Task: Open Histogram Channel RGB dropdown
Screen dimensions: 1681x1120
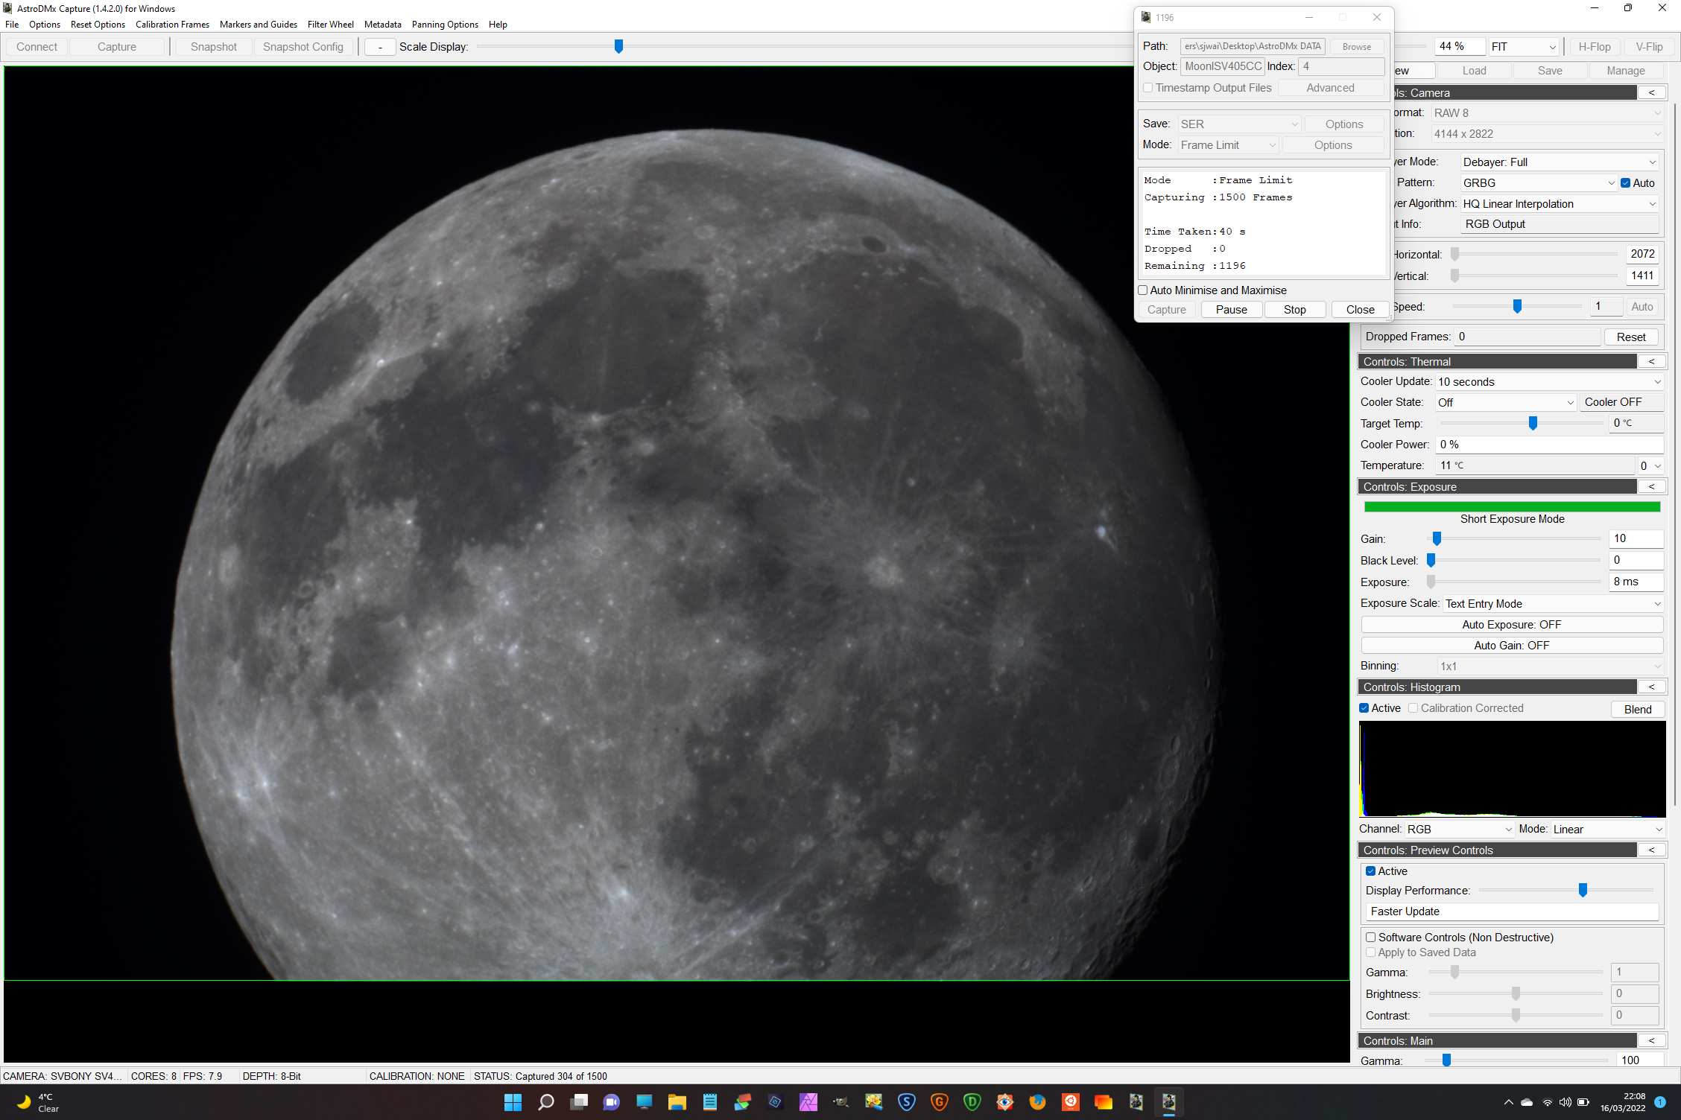Action: point(1459,830)
